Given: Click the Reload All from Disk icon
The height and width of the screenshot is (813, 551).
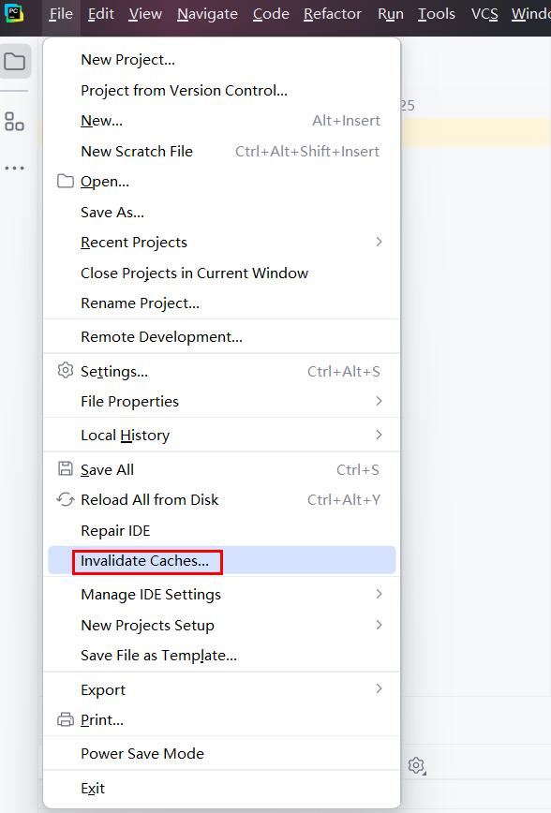Looking at the screenshot, I should pyautogui.click(x=66, y=499).
